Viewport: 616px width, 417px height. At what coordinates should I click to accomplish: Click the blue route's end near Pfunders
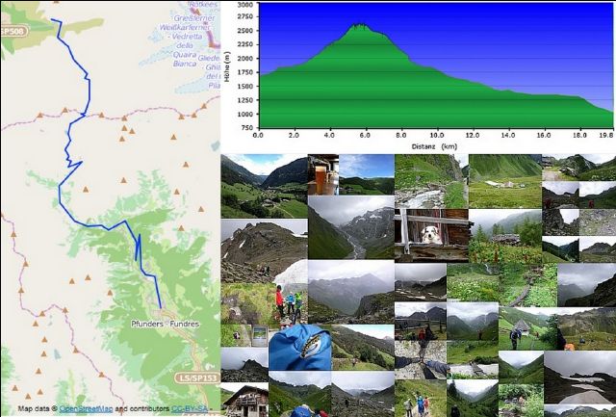point(159,306)
